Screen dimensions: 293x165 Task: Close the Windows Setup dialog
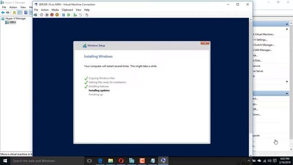pos(205,43)
